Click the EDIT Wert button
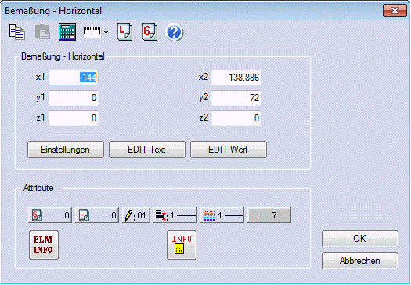 tap(229, 150)
